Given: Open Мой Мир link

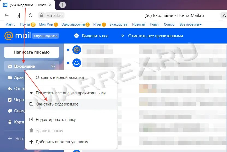Looking at the screenshot, I should coord(46,24).
